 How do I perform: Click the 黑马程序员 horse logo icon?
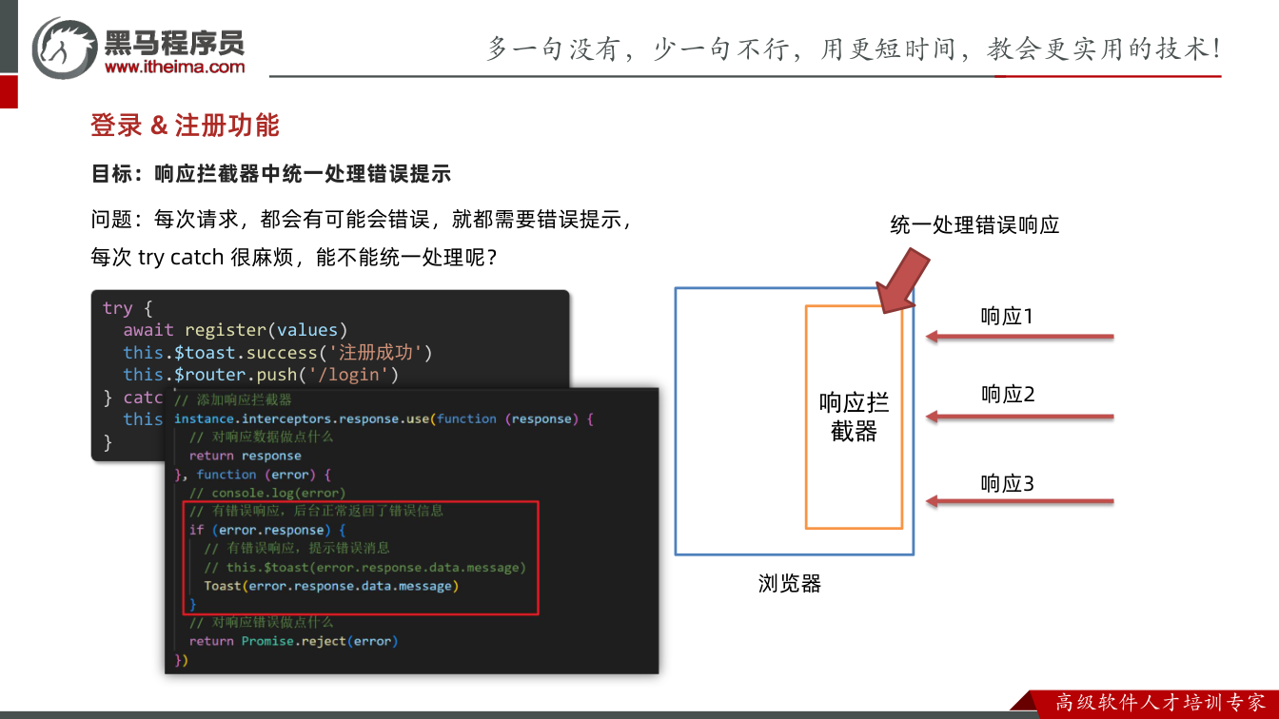click(x=65, y=47)
